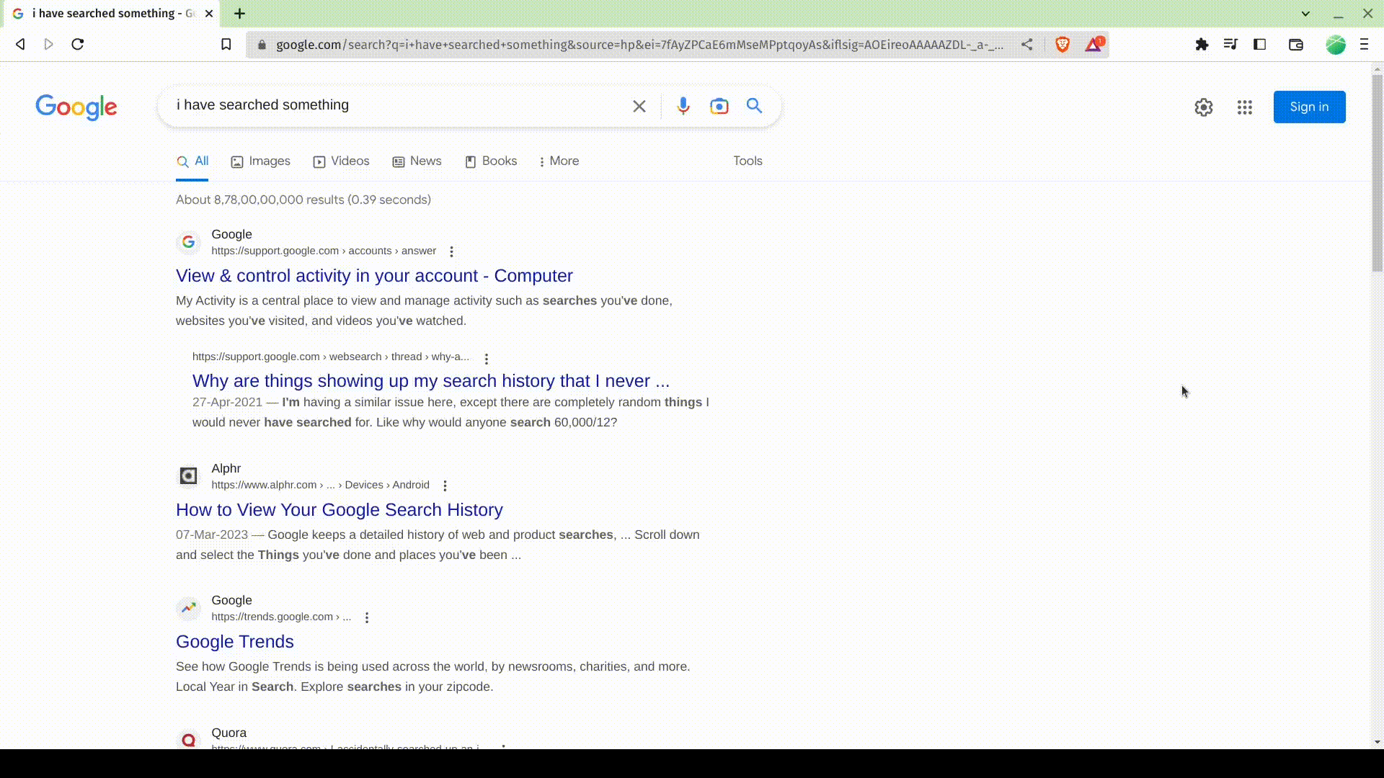
Task: Switch to Videos results
Action: (342, 161)
